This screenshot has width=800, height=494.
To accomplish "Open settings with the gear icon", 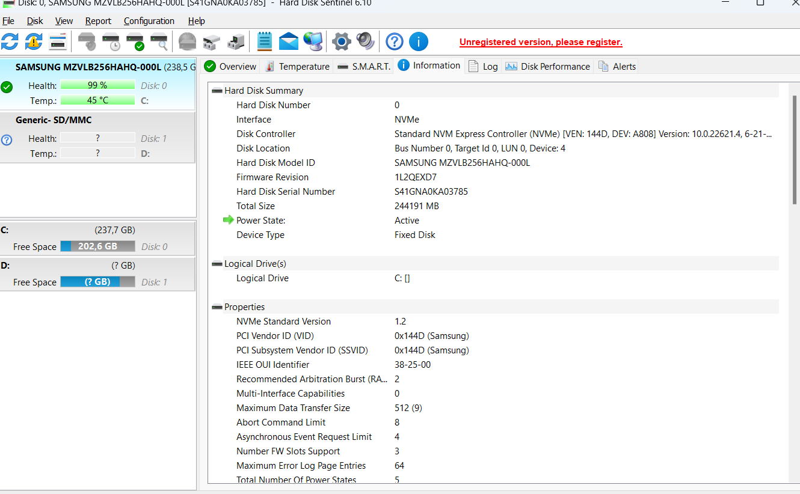I will click(x=341, y=41).
